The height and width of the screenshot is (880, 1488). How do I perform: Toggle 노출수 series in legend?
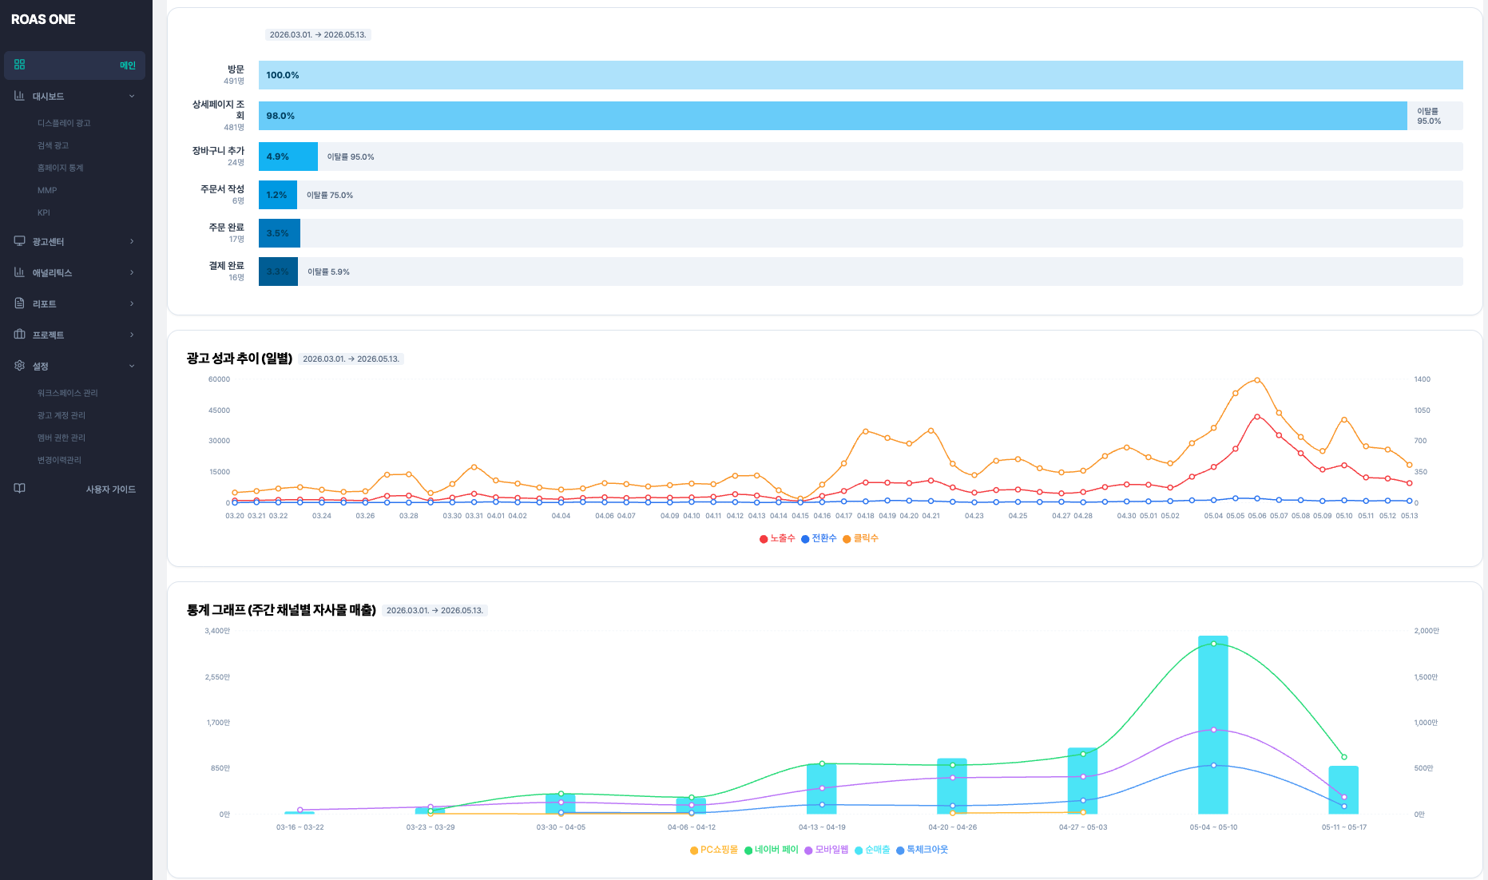[777, 538]
